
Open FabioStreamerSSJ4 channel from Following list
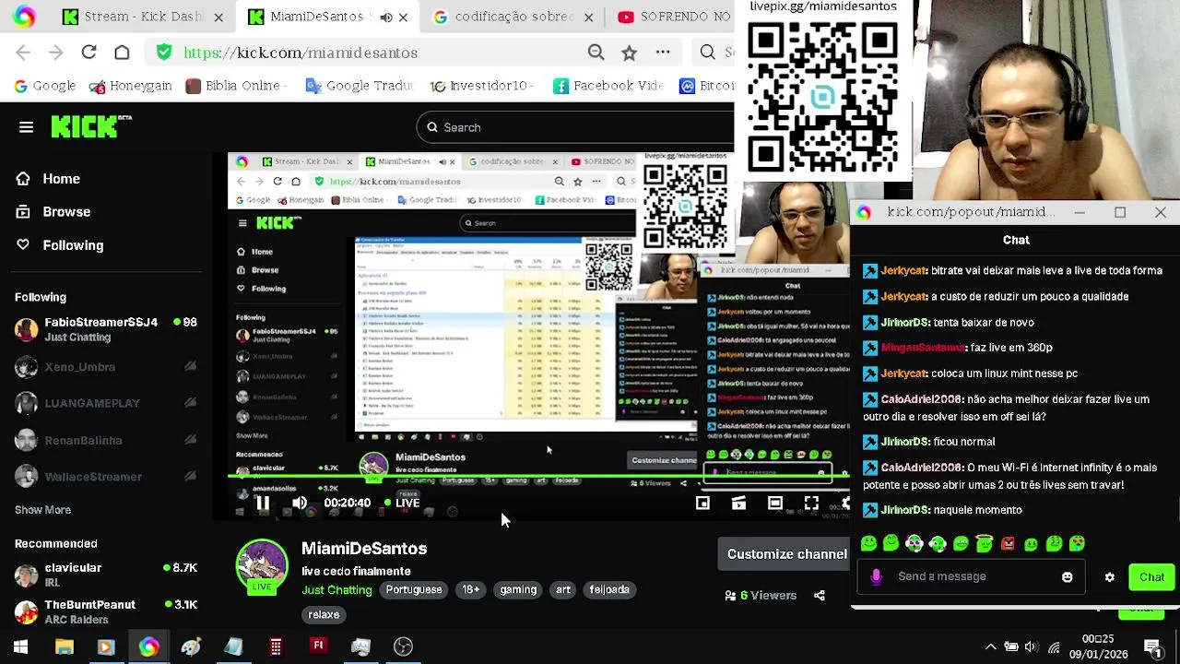coord(106,329)
